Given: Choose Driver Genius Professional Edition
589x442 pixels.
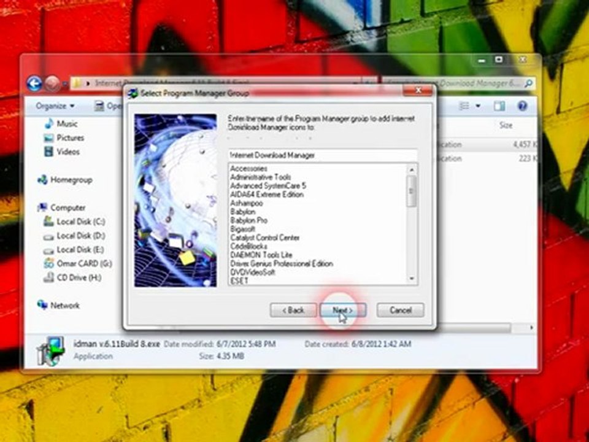Looking at the screenshot, I should 282,263.
